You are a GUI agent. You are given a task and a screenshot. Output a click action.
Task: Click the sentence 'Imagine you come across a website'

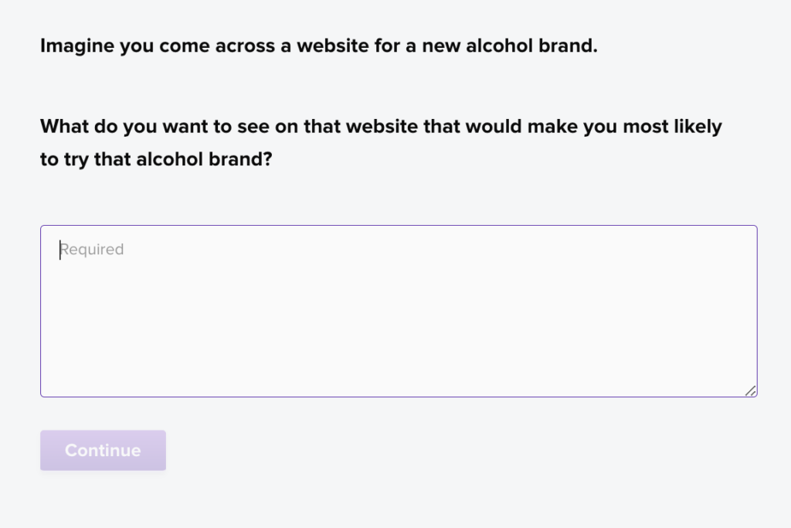319,46
